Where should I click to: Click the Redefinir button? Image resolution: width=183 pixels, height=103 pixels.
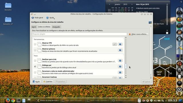(61, 82)
